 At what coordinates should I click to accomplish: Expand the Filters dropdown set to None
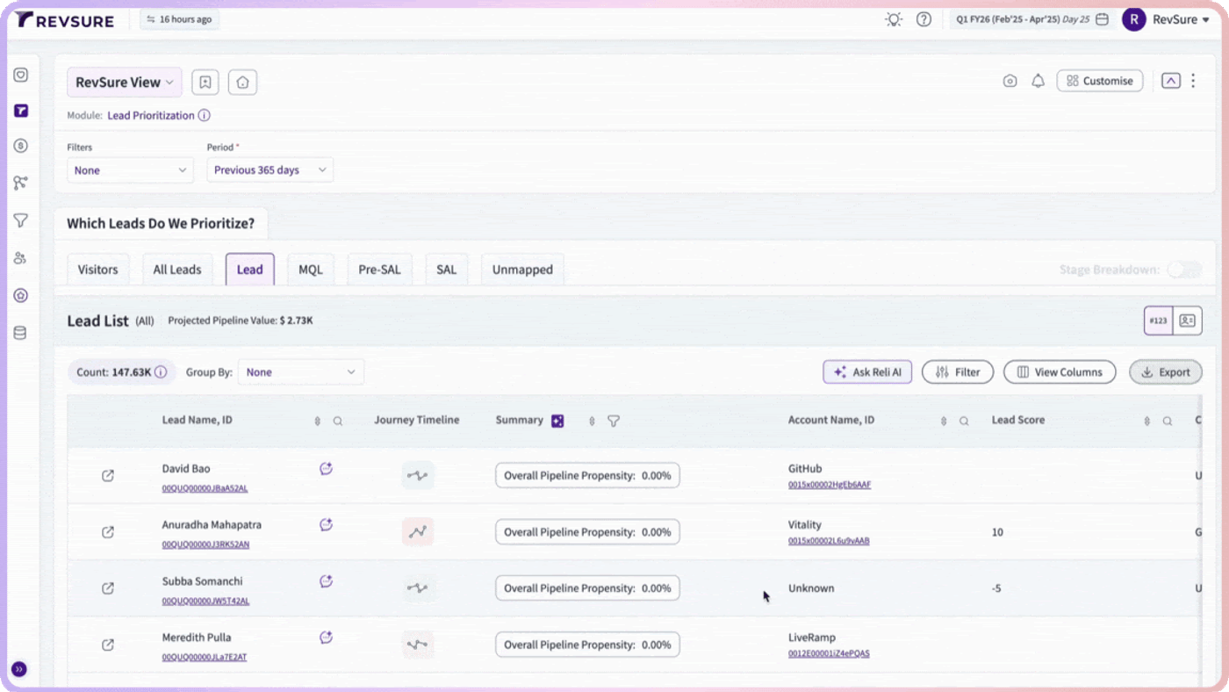tap(130, 170)
